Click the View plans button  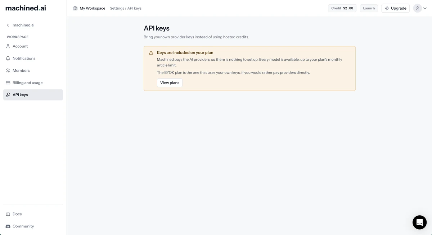[x=170, y=83]
